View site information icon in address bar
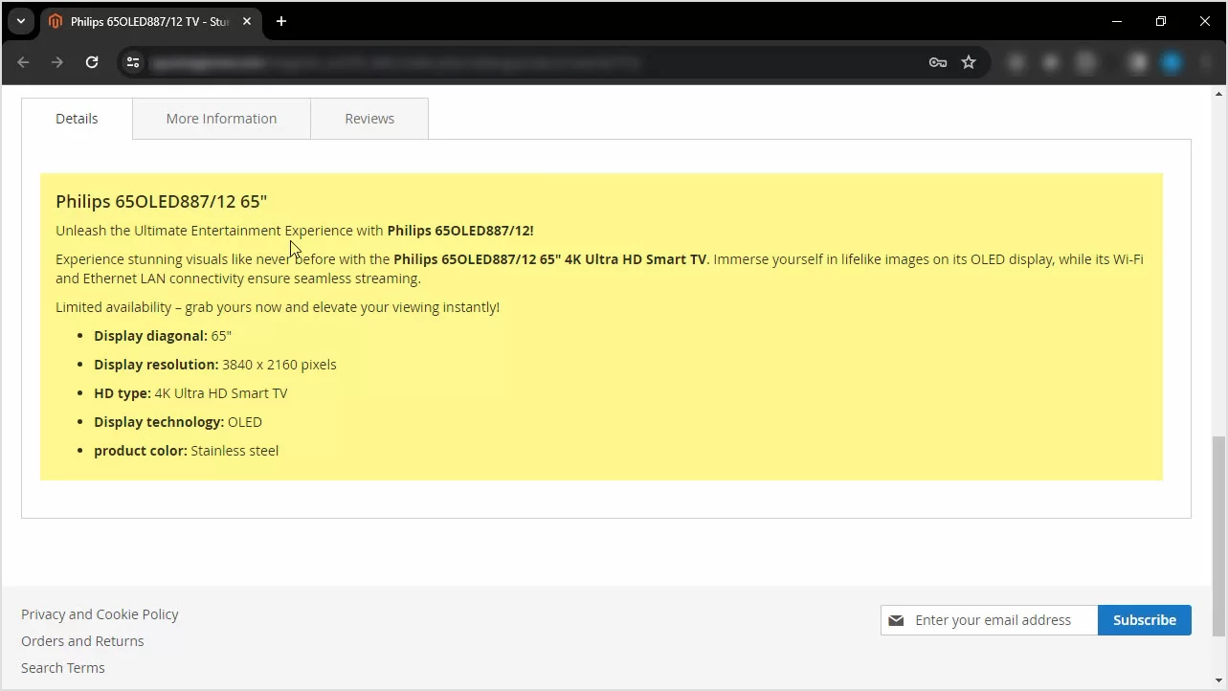1228x691 pixels. 134,62
